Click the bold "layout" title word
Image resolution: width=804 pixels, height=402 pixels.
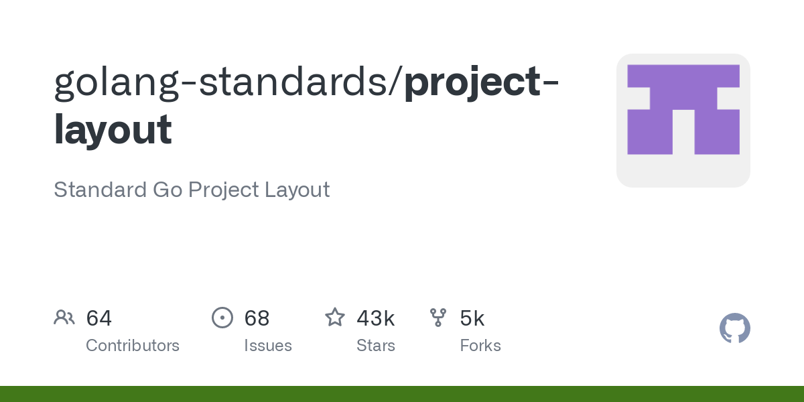[113, 129]
